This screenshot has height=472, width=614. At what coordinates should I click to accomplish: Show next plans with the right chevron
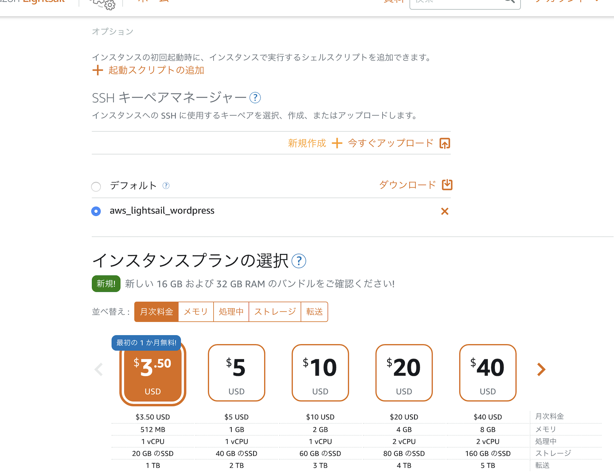click(541, 370)
